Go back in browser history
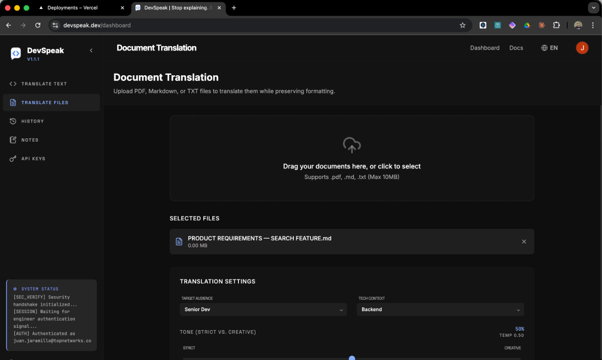This screenshot has width=602, height=360. (9, 25)
